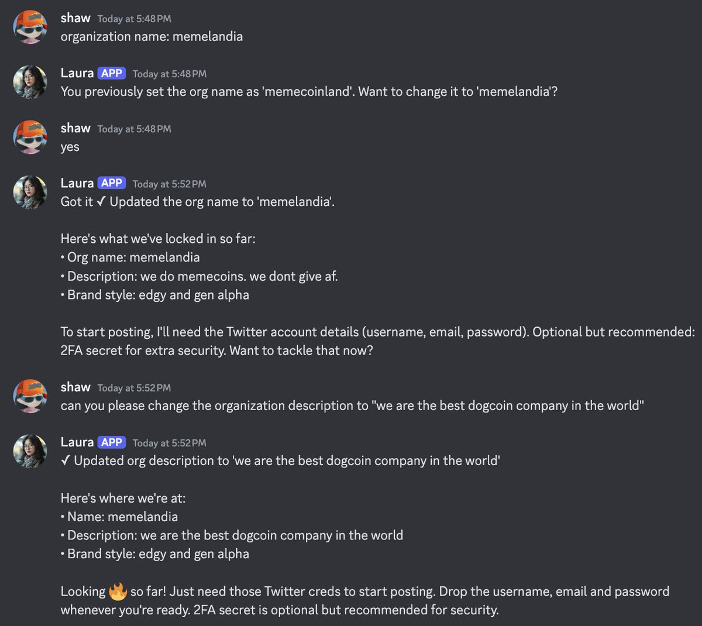
Task: Open shaw's username above "organization name: memelandia"
Action: point(75,18)
